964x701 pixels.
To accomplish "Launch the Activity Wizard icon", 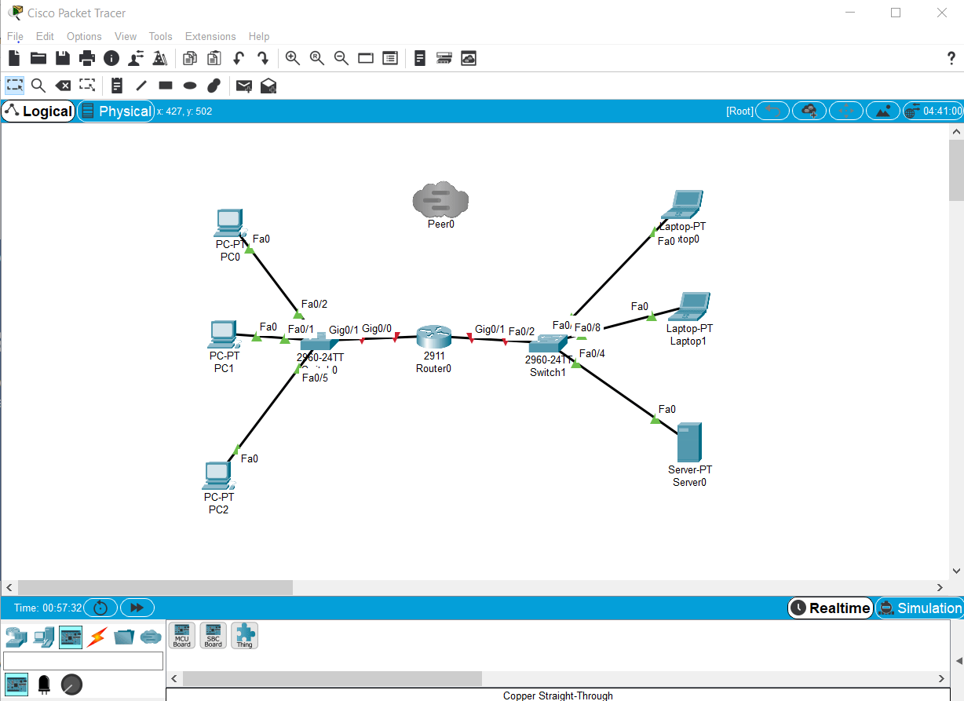I will [160, 58].
